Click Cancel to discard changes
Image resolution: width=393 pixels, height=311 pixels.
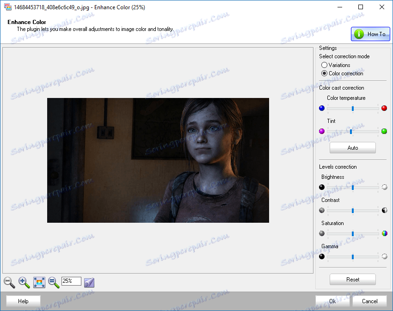pyautogui.click(x=369, y=301)
